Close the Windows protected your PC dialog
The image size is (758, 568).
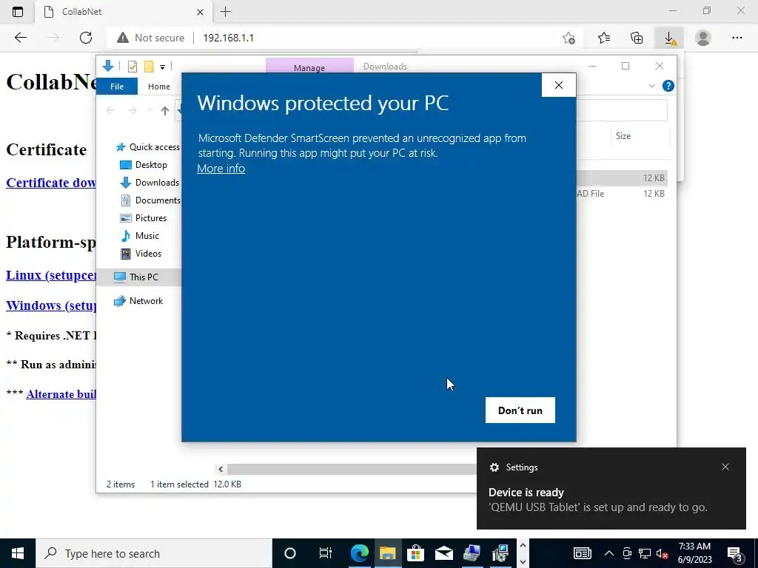[x=559, y=85]
